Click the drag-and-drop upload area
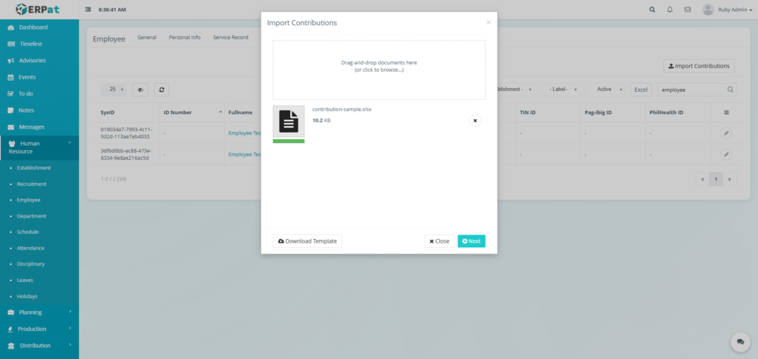The height and width of the screenshot is (359, 758). [379, 70]
